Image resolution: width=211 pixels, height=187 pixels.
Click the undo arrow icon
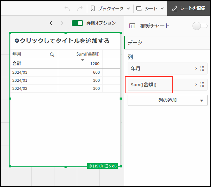(x=67, y=8)
